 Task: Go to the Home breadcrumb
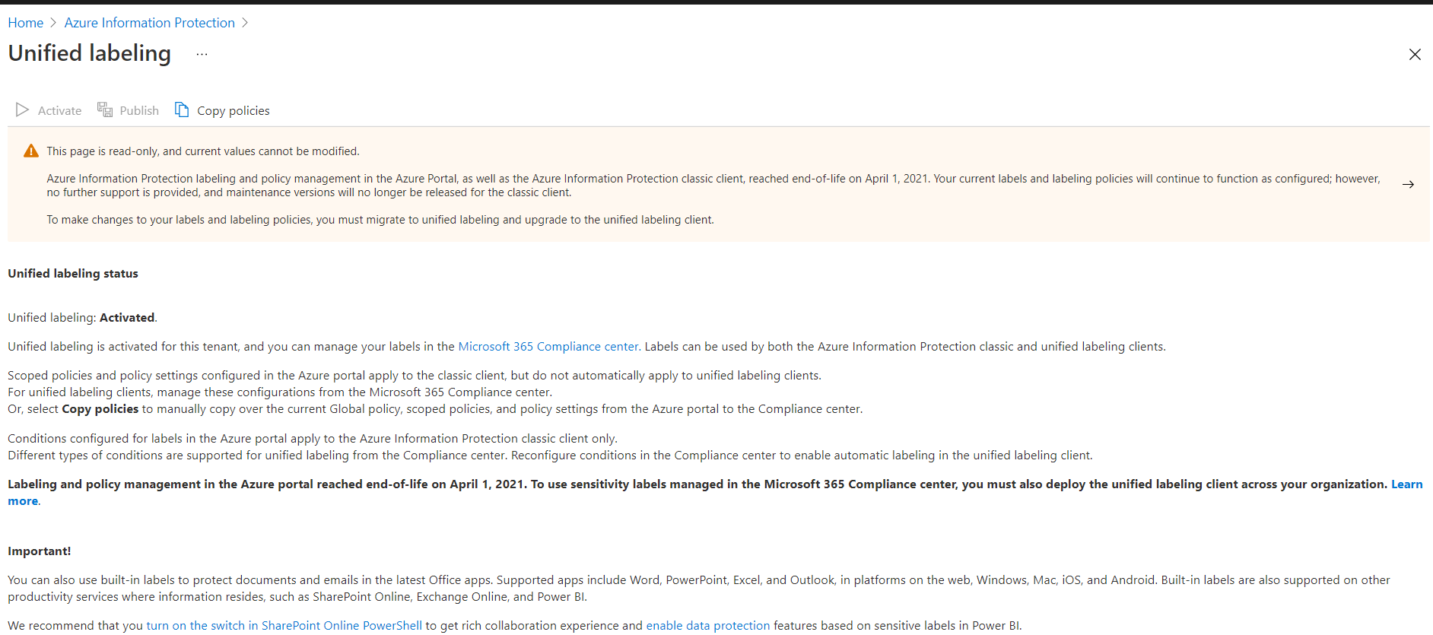pyautogui.click(x=25, y=23)
